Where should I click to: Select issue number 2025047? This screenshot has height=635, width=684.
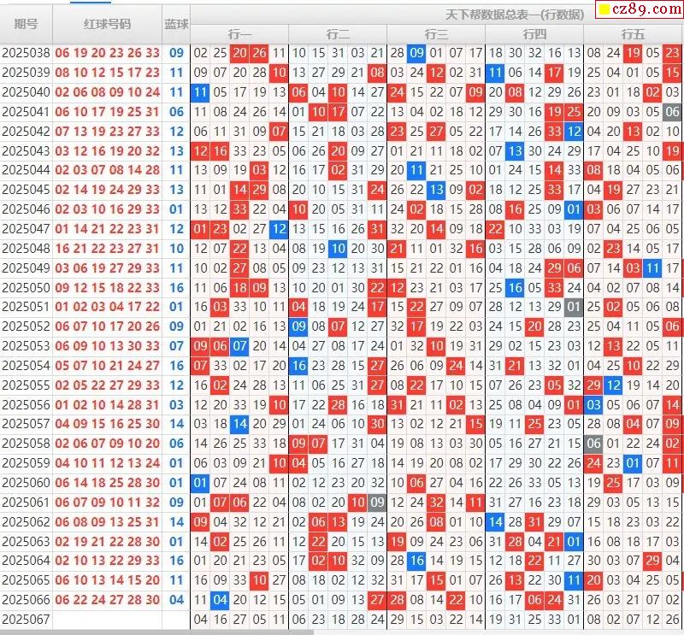point(27,229)
